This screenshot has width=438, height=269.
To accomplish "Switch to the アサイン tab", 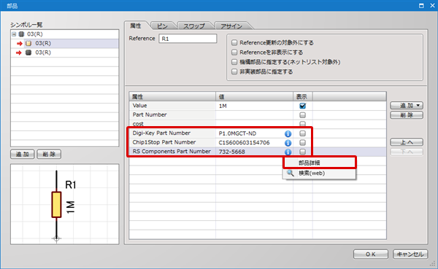I will 231,26.
